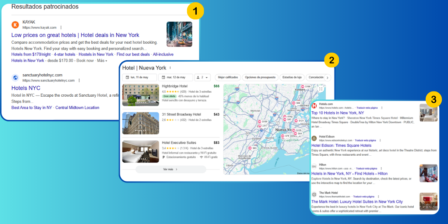This screenshot has width=448, height=224.
Task: Show more filter chips with the right arrow
Action: [x=327, y=78]
